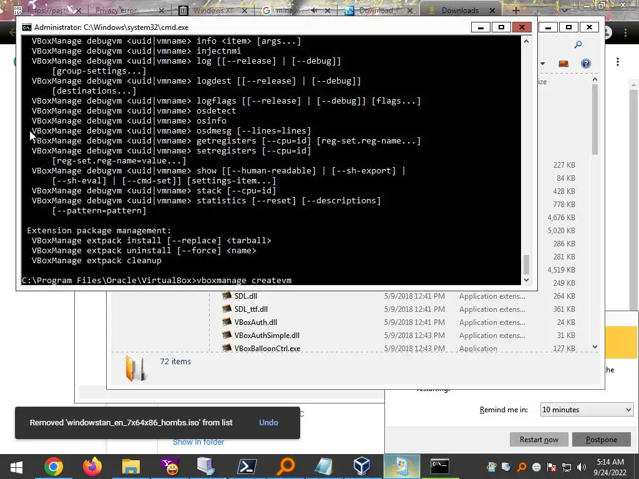Click the cmd window scroll down arrow
Screen dimensions: 639x479
(x=526, y=280)
